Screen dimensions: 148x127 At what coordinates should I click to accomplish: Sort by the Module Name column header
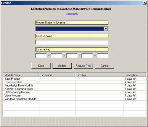(x=21, y=75)
